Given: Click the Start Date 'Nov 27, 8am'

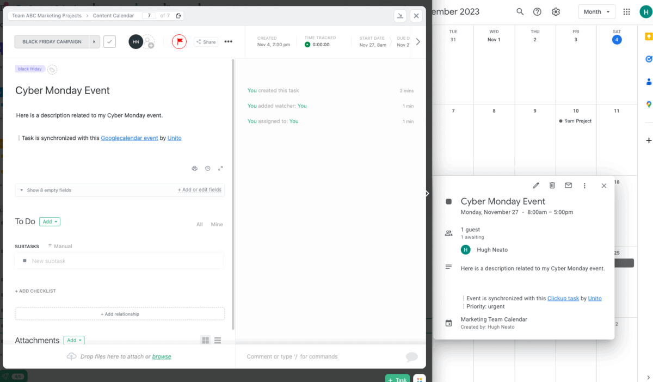Looking at the screenshot, I should tap(373, 45).
